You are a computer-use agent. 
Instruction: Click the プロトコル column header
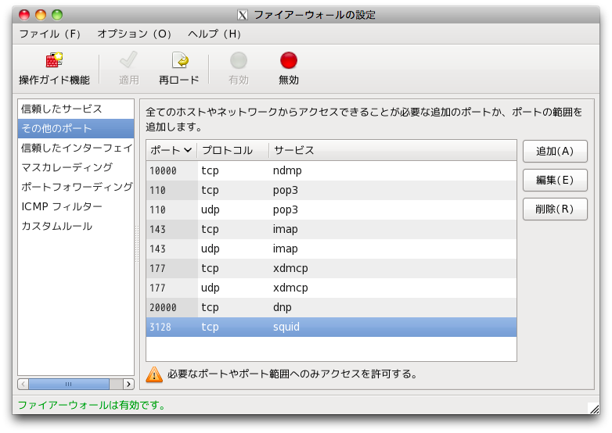point(232,150)
